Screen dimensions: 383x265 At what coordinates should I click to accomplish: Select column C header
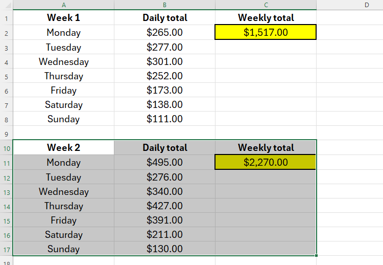pyautogui.click(x=266, y=5)
